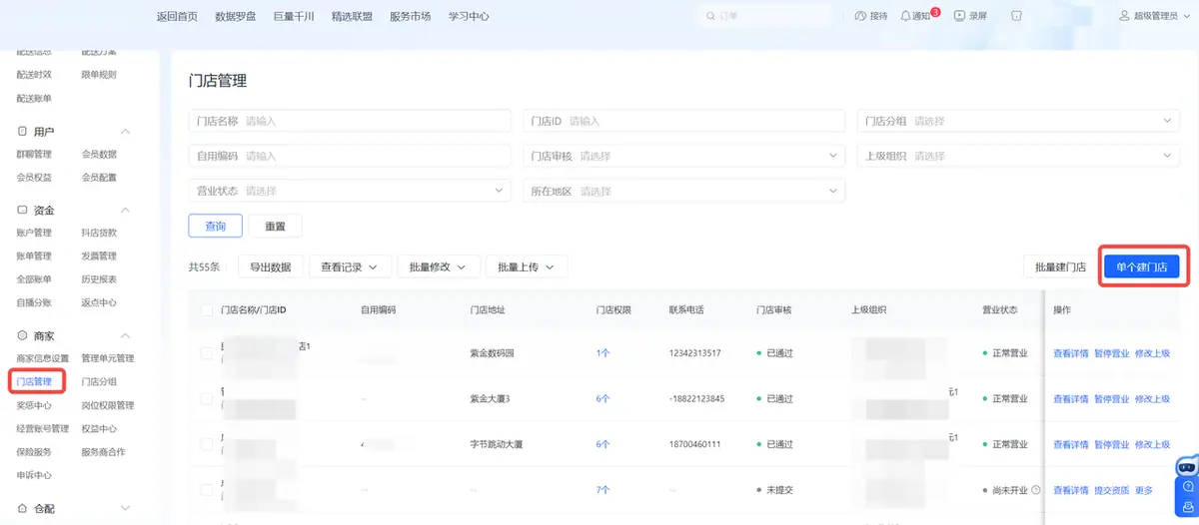Click the 重置 reset button
The height and width of the screenshot is (525, 1199).
click(x=276, y=226)
